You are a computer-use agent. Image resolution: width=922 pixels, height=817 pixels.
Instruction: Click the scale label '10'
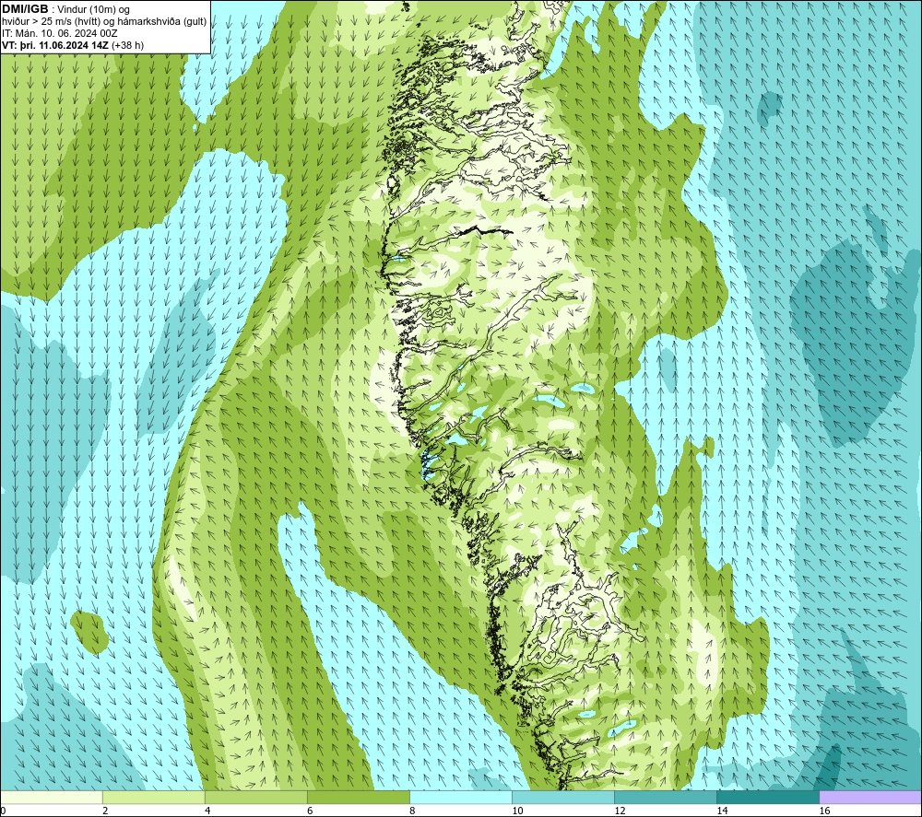click(x=517, y=811)
